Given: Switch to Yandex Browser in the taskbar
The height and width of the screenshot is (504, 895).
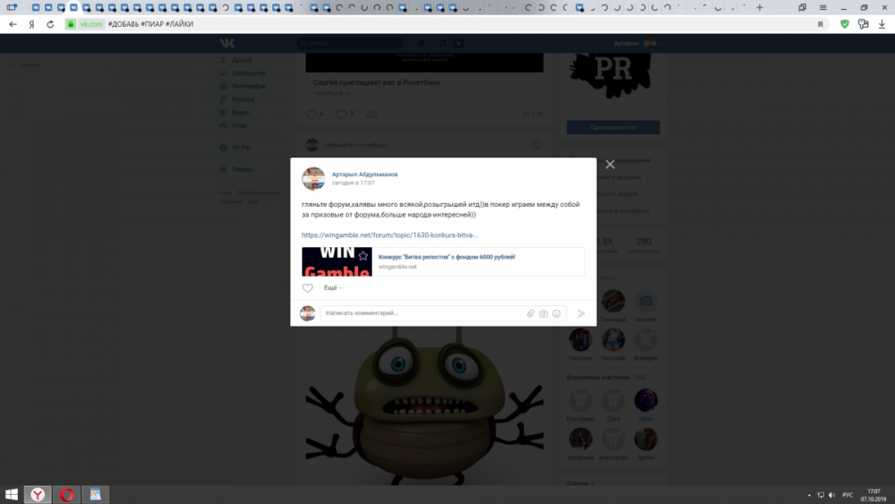Looking at the screenshot, I should click(x=38, y=494).
